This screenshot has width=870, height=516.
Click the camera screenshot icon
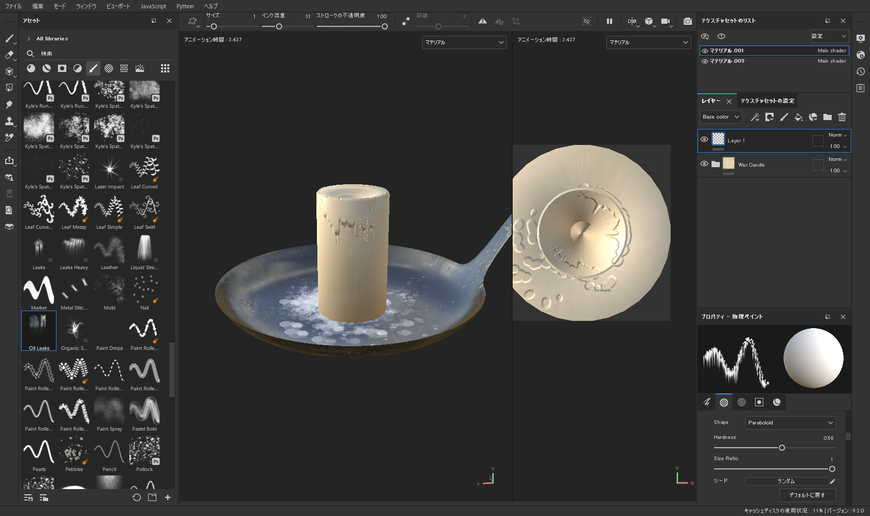point(687,21)
